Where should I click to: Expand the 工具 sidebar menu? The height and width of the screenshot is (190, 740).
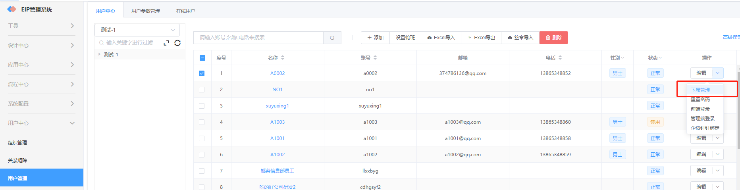pyautogui.click(x=42, y=26)
